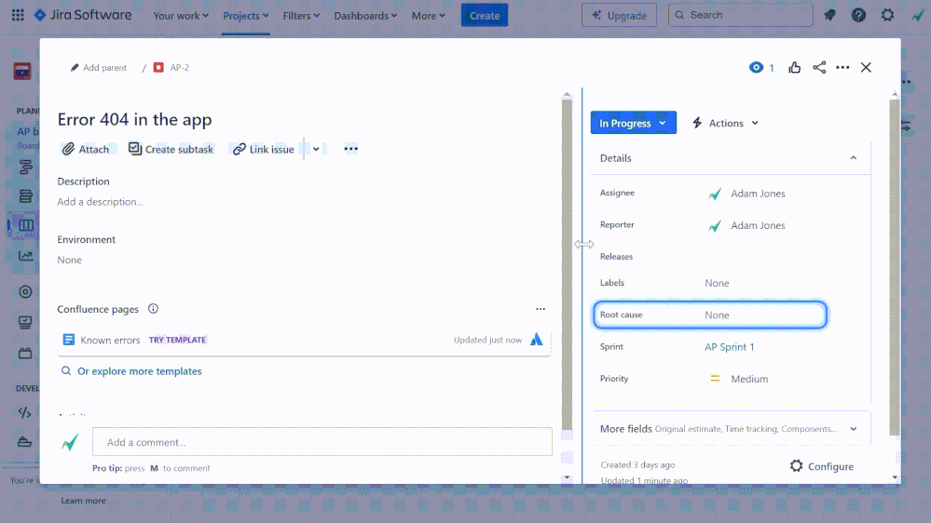Open the roadmap icon in sidebar

tap(25, 168)
